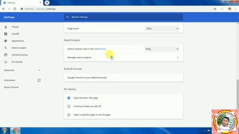This screenshot has height=134, width=239.
Task: Open the Windows Start button
Action: coord(4,131)
